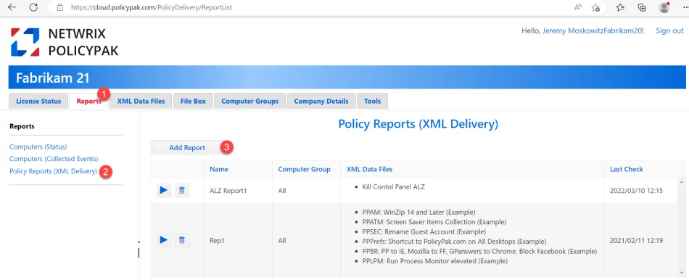The height and width of the screenshot is (280, 689).
Task: Open browser Collections icon
Action: [642, 7]
